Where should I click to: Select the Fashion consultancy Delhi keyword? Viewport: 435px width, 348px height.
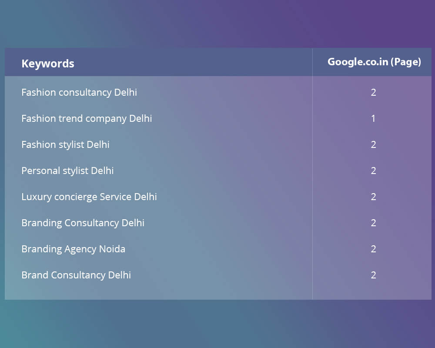coord(79,92)
